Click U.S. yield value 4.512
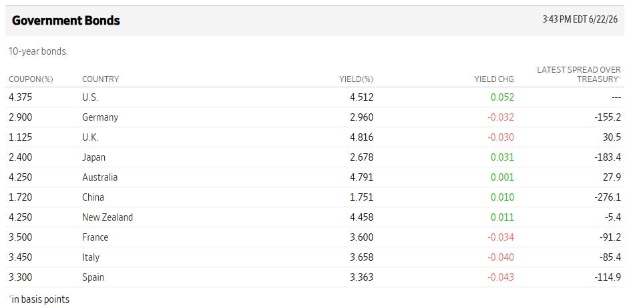This screenshot has height=308, width=629. [x=361, y=97]
